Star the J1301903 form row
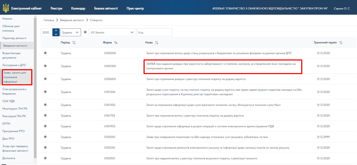This screenshot has width=357, height=165. click(45, 126)
